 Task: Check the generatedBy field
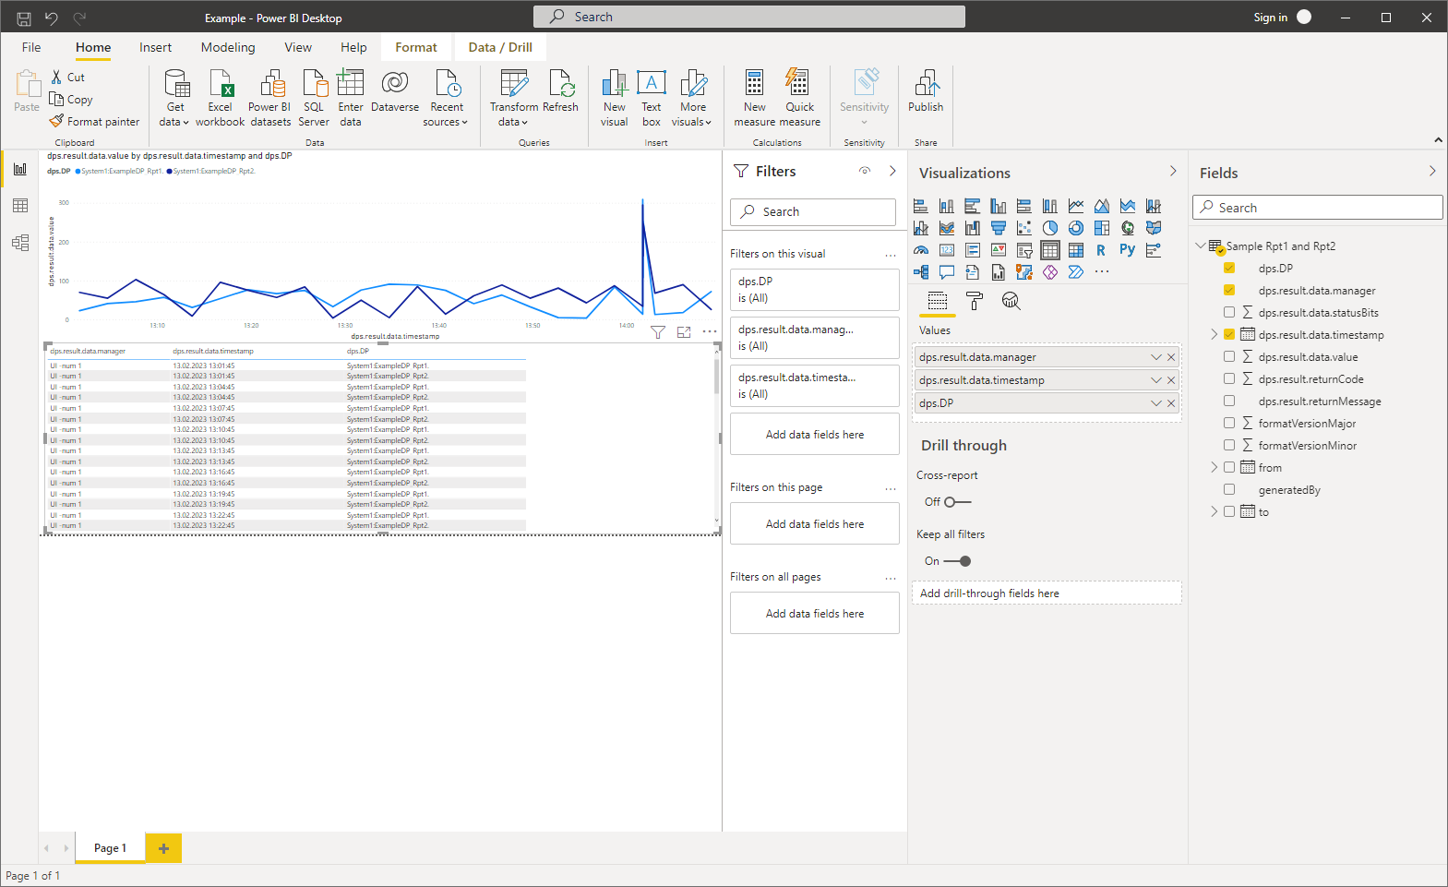tap(1229, 490)
